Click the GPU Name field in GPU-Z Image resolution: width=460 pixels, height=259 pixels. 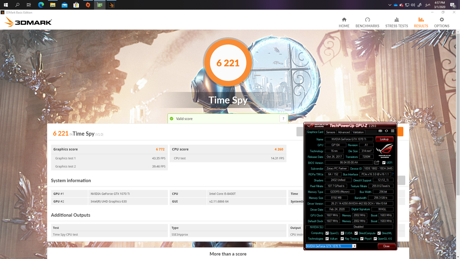349,139
